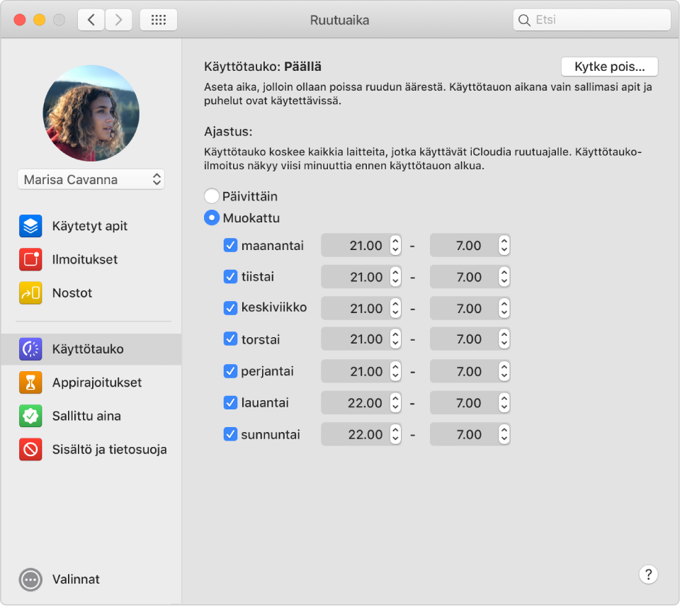The image size is (680, 607).
Task: Click sunnuntai end time stepper arrows
Action: (504, 434)
